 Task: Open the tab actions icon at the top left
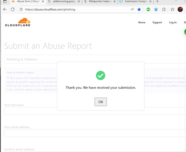[5, 1]
